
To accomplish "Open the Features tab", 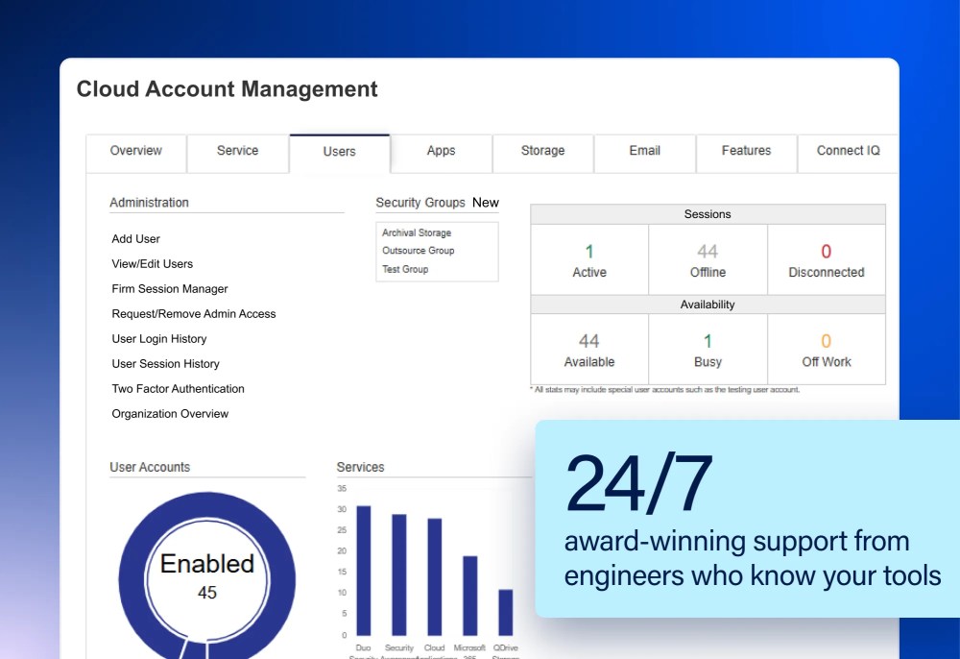I will pos(746,151).
